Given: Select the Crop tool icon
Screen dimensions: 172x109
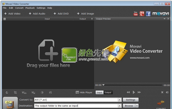Looking at the screenshot, I should [x=15, y=92].
